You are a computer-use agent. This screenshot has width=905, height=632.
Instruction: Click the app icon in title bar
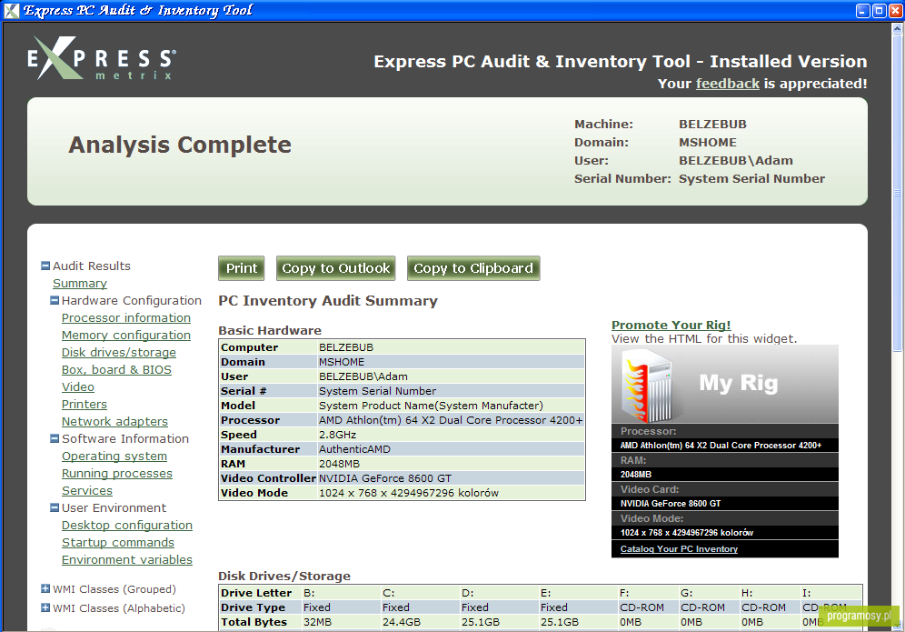click(x=11, y=10)
